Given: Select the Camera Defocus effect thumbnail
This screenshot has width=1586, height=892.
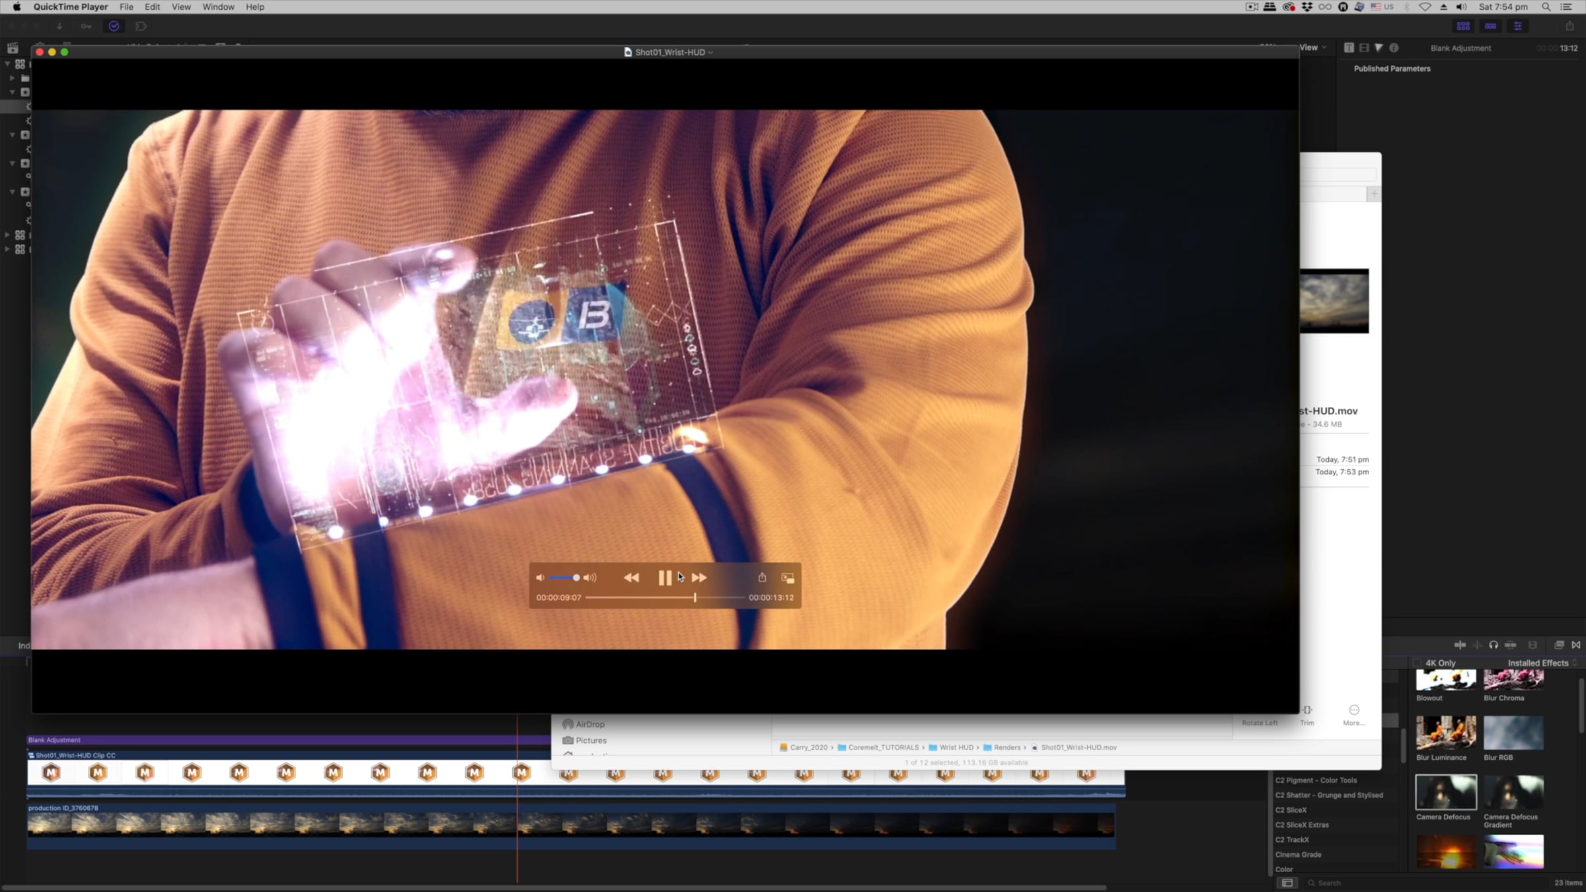Looking at the screenshot, I should point(1446,792).
